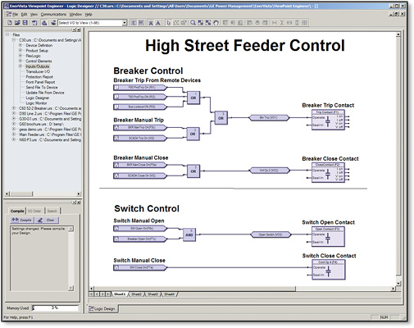The image size is (414, 328).
Task: Click the Save diskette icon
Action: 25,23
